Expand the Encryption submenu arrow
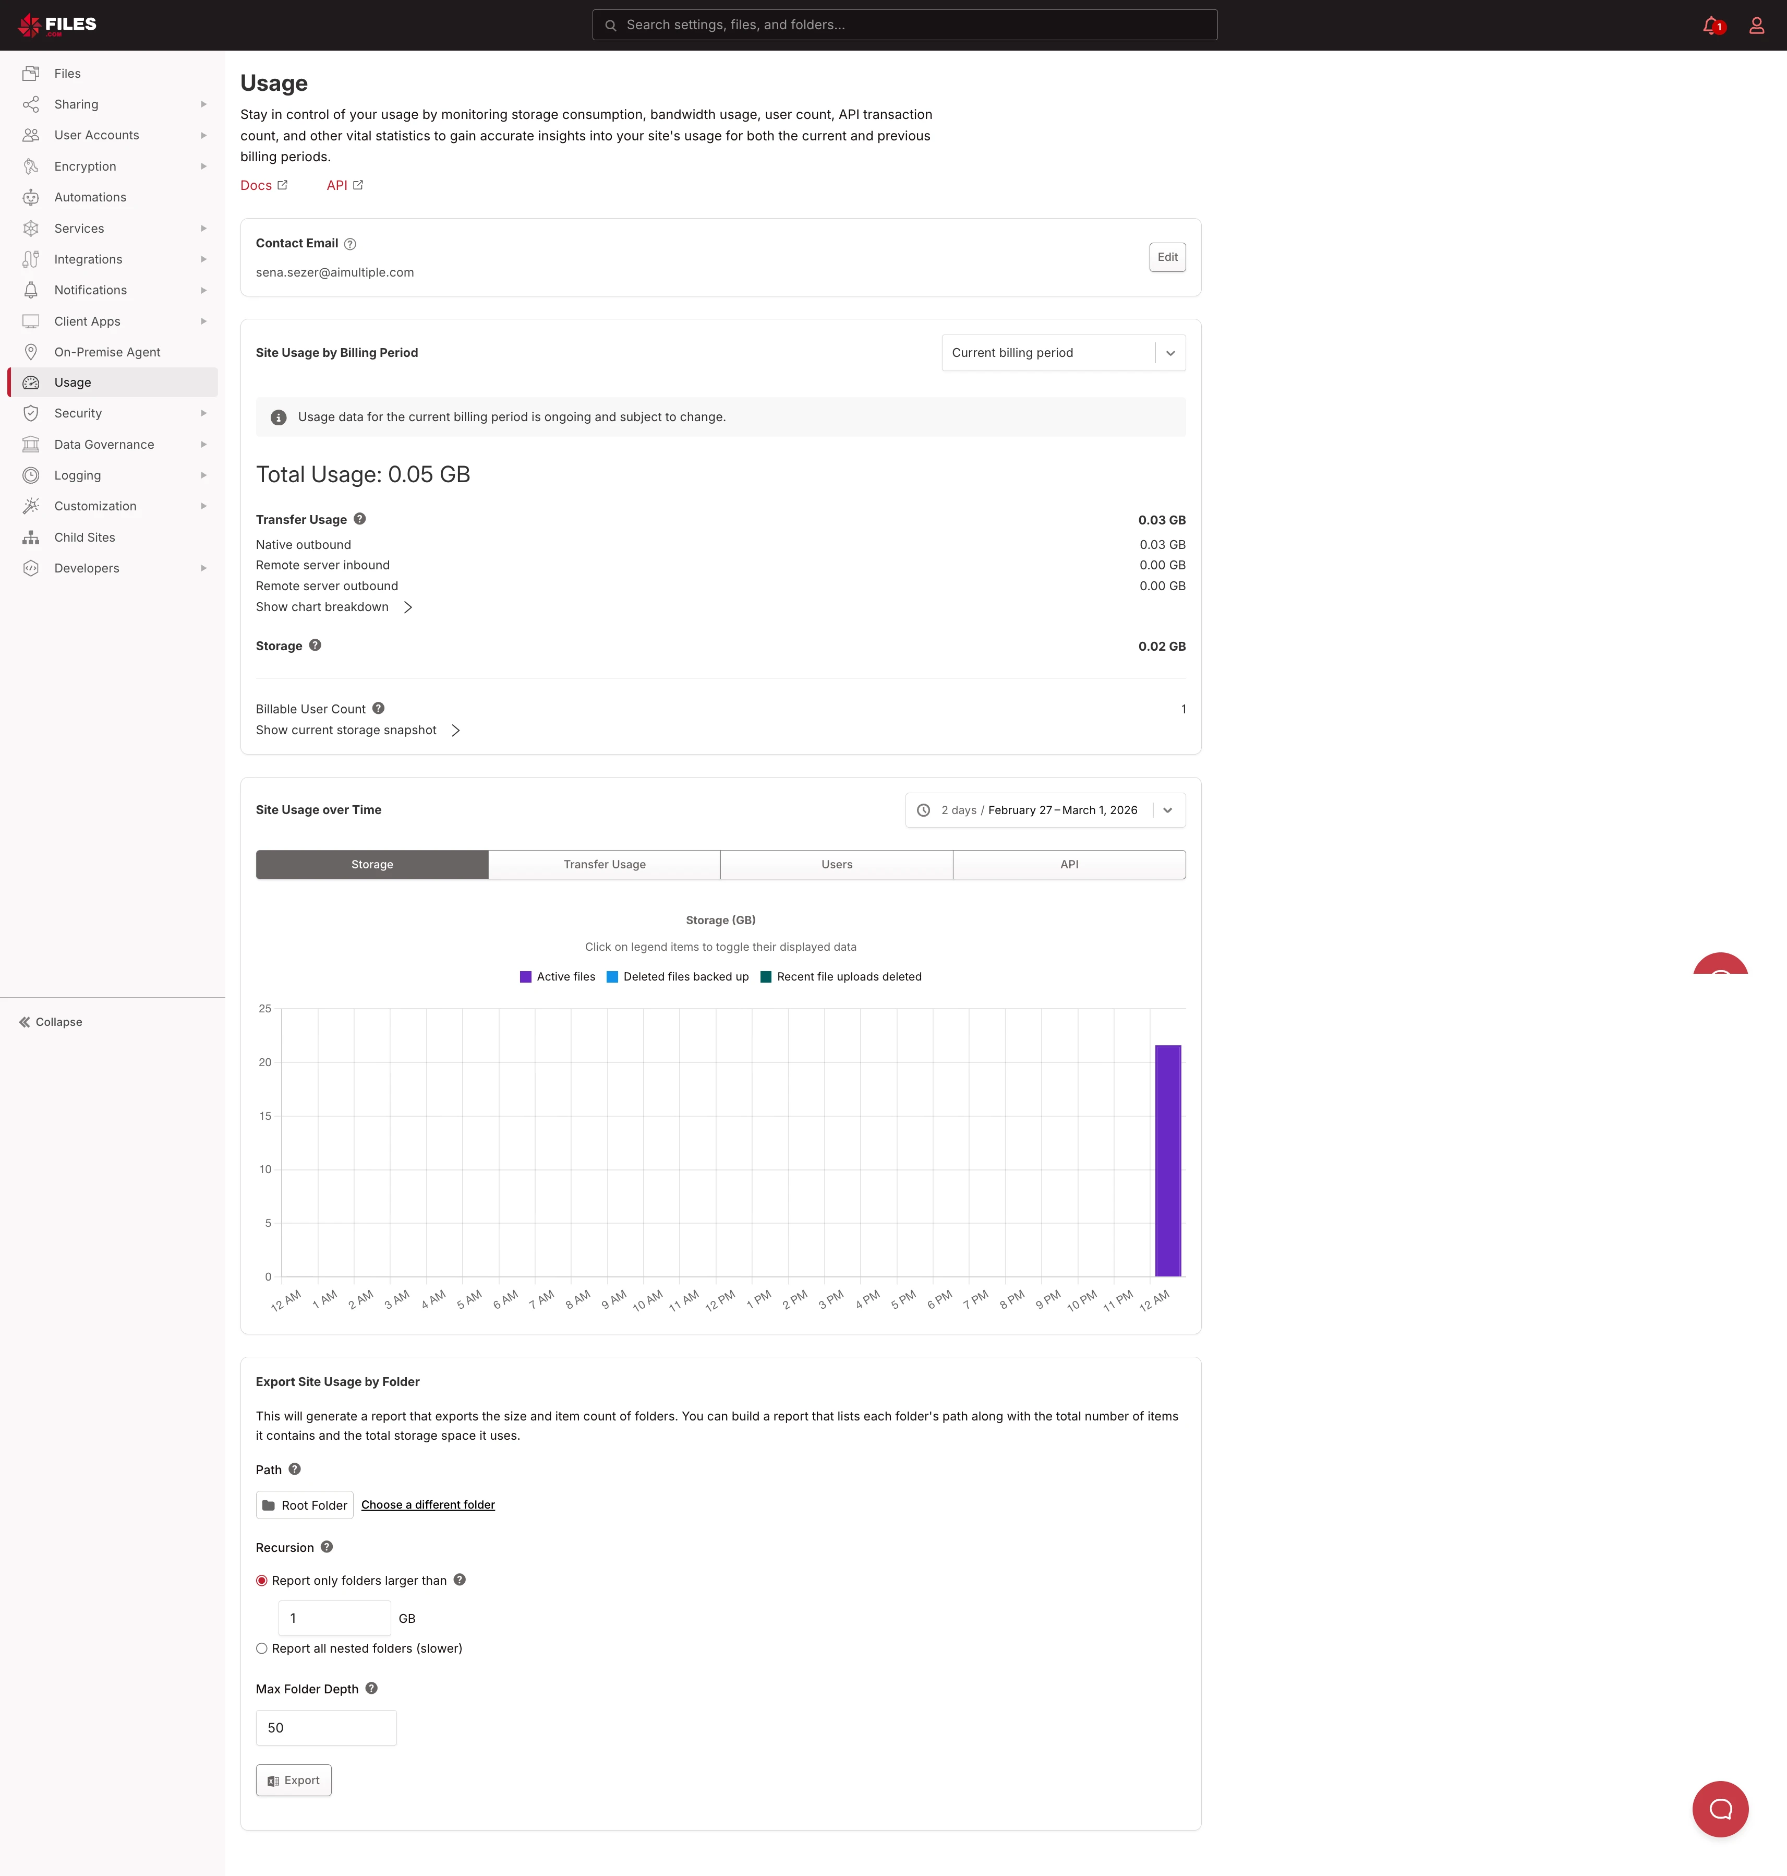This screenshot has height=1876, width=1787. coord(204,166)
